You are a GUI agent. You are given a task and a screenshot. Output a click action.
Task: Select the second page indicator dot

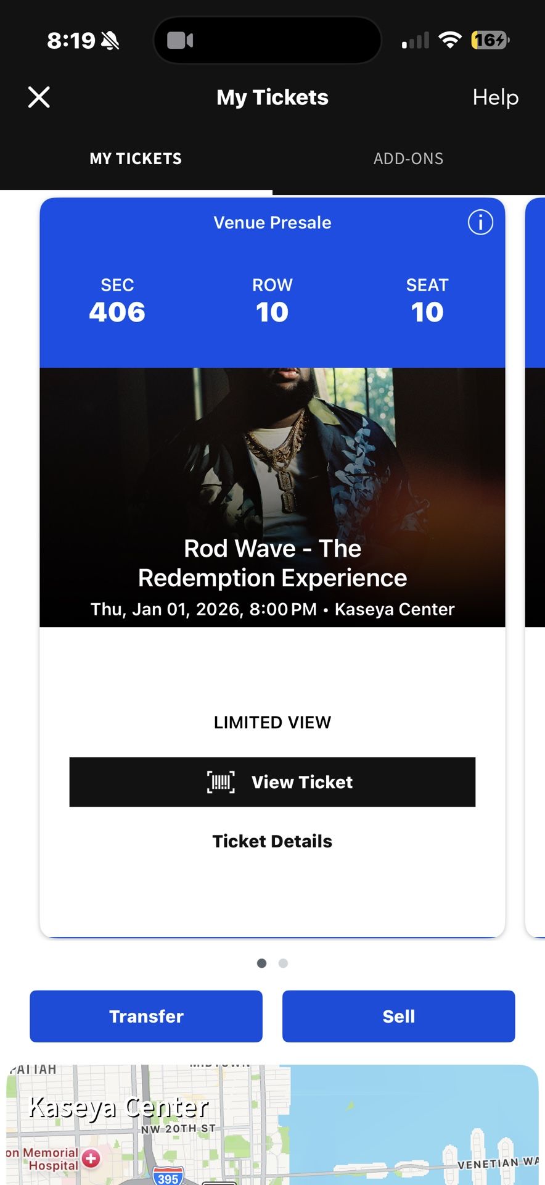tap(283, 963)
